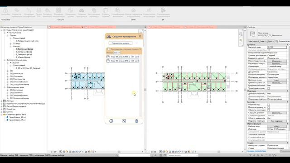Select В_Восточный фасад in project browser
The width and height of the screenshot is (290, 163).
(x=24, y=49)
